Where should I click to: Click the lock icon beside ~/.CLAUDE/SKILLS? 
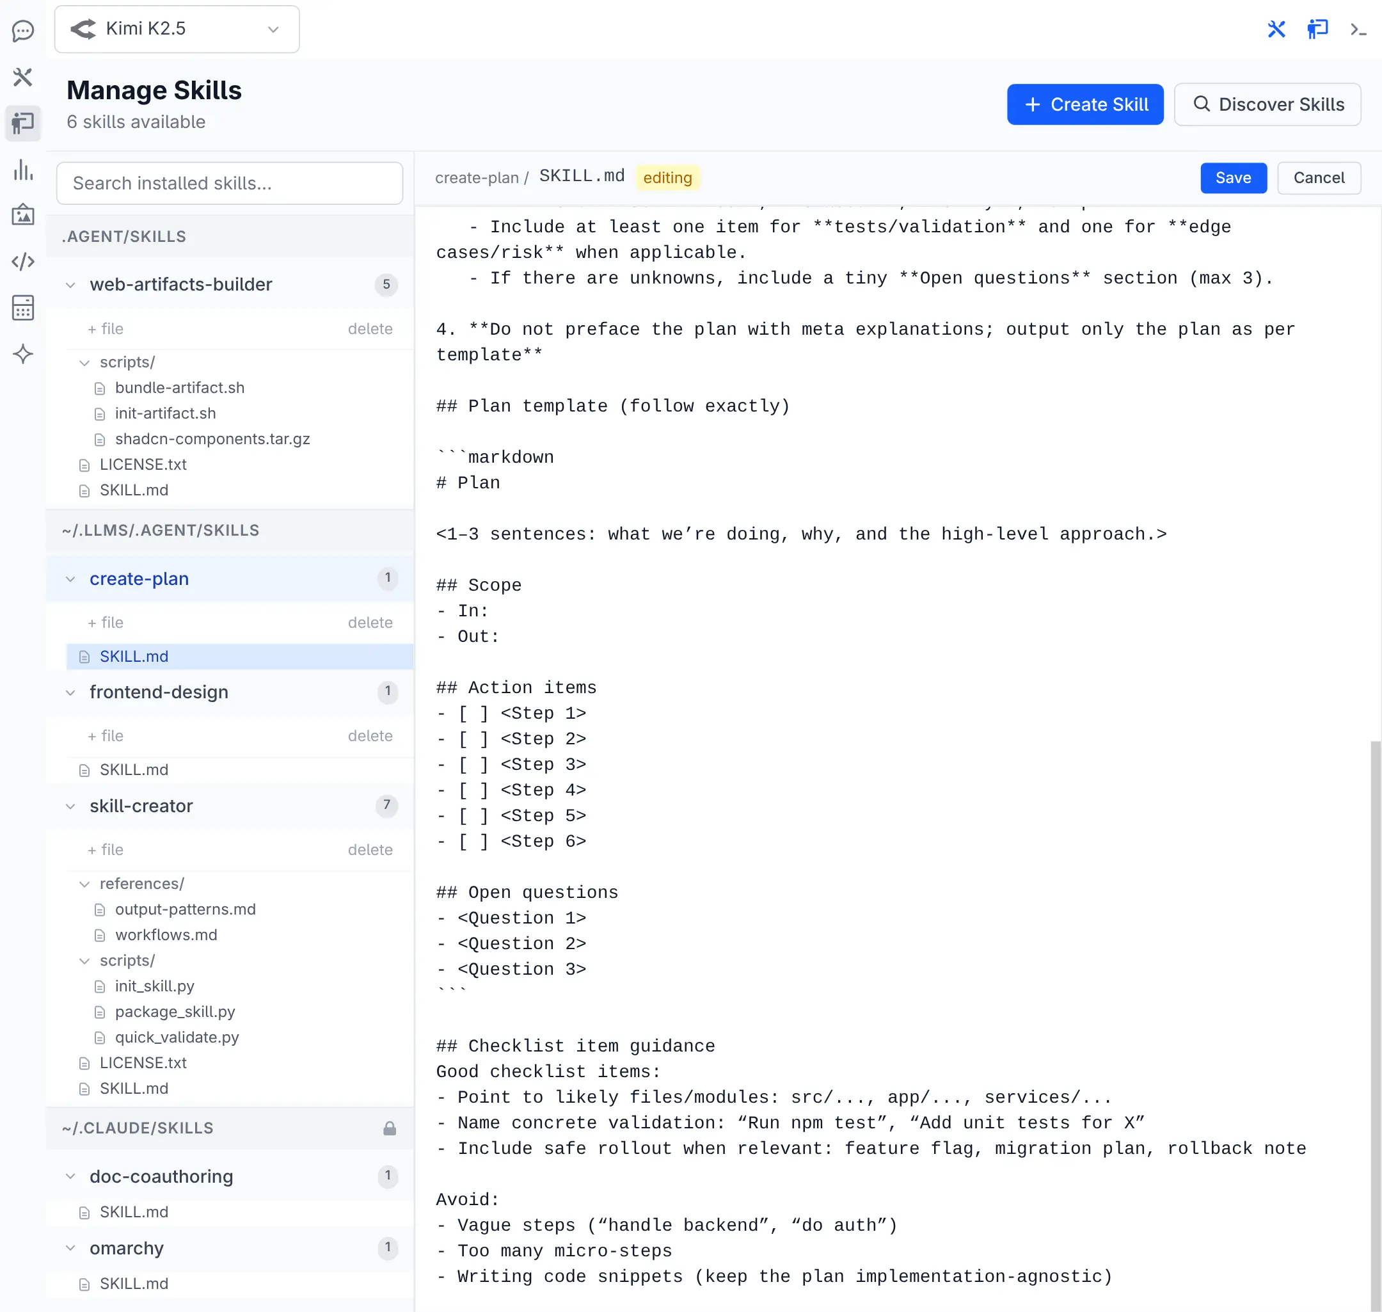[x=390, y=1128]
